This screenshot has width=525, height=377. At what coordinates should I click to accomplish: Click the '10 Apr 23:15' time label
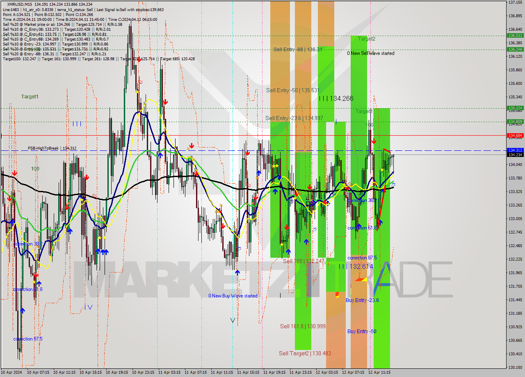[143, 372]
